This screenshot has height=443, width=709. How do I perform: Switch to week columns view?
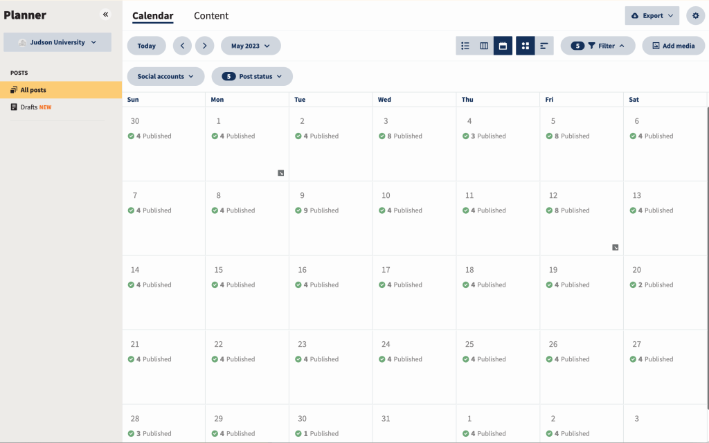click(x=484, y=46)
